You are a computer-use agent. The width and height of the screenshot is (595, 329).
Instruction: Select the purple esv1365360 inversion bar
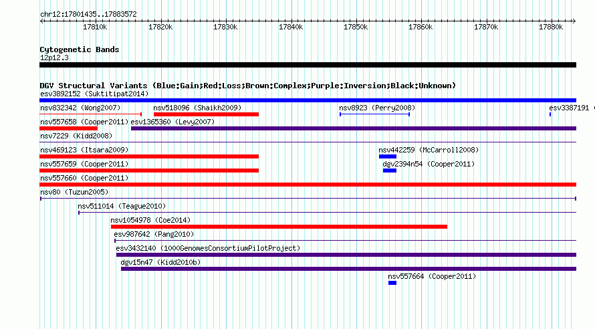354,128
